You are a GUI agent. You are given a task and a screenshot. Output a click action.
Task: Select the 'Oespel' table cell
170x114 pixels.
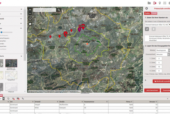click(x=47, y=105)
